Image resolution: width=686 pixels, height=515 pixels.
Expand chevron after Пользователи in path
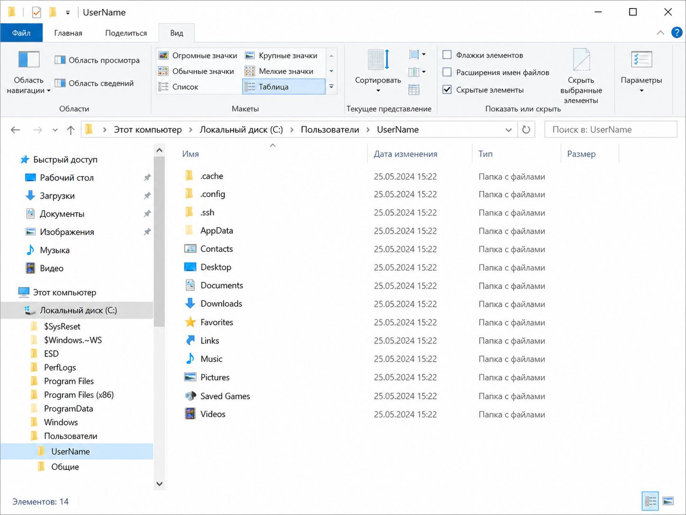tap(368, 130)
